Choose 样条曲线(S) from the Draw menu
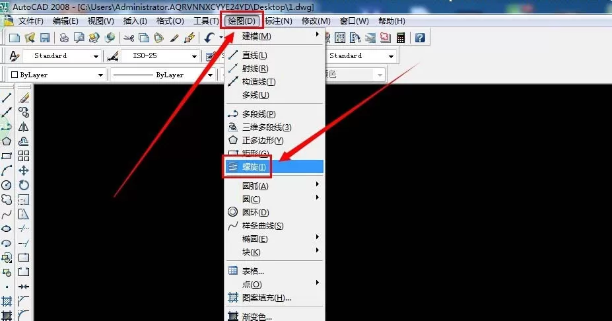The image size is (612, 321). [x=275, y=226]
